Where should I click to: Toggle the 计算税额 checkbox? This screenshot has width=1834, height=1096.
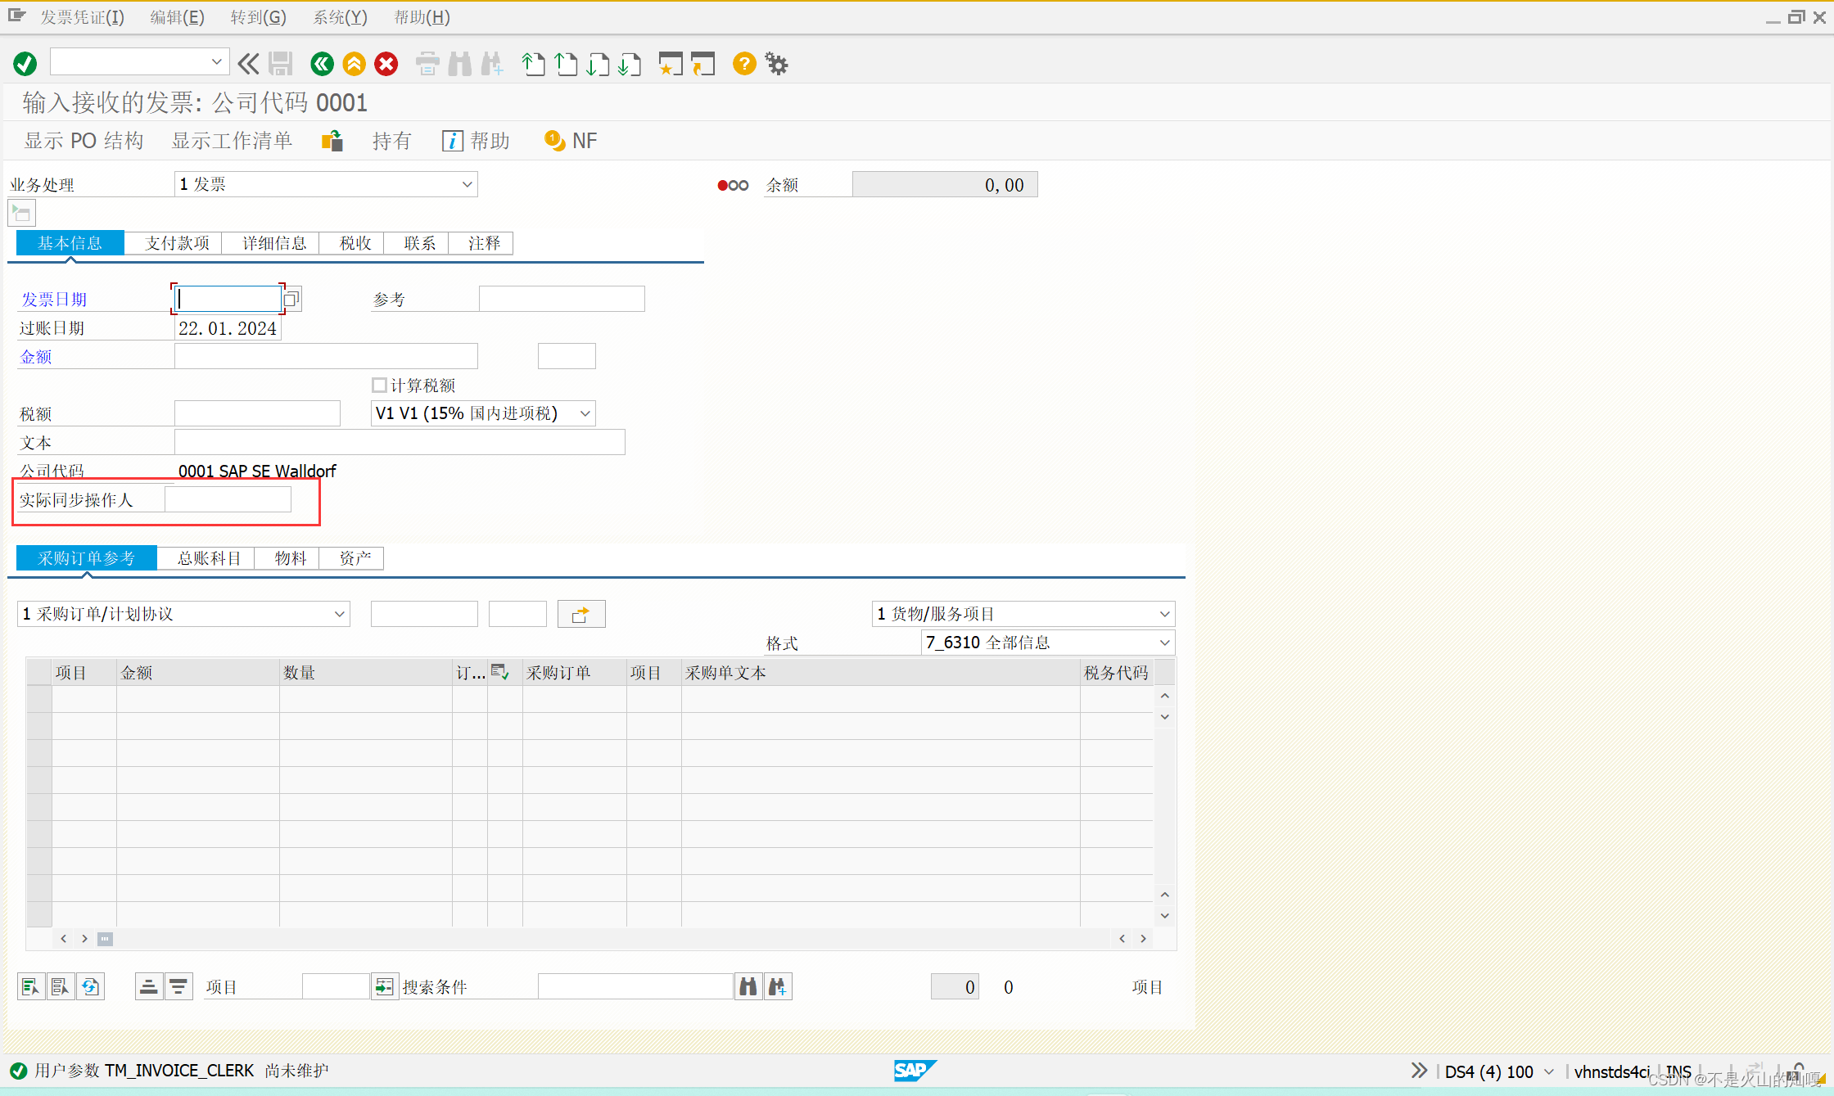click(379, 385)
